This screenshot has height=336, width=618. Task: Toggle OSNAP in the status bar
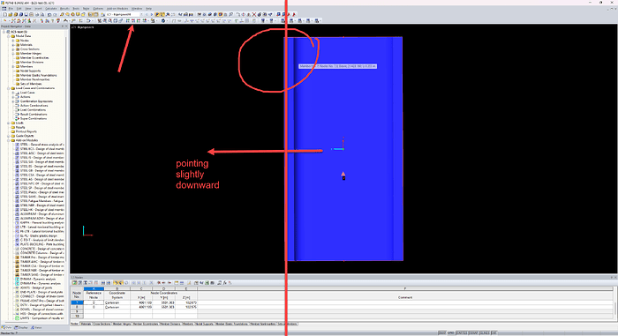[x=473, y=332]
